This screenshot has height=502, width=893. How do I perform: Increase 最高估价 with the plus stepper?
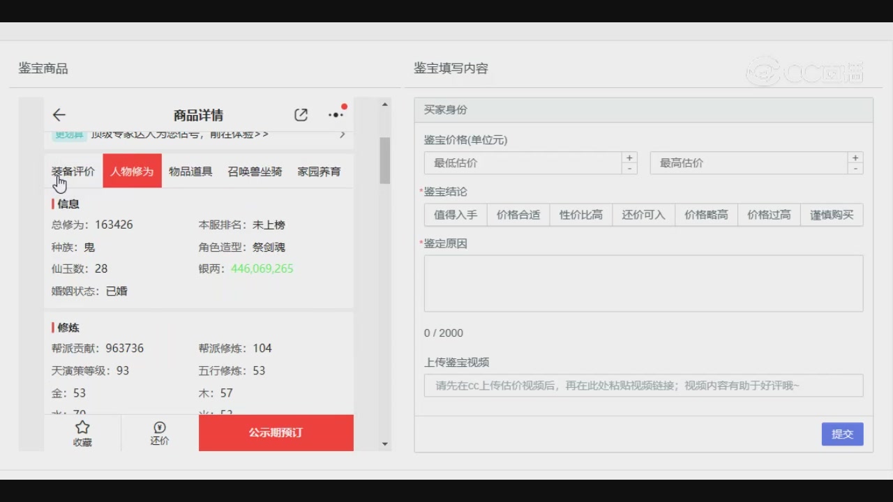click(855, 158)
